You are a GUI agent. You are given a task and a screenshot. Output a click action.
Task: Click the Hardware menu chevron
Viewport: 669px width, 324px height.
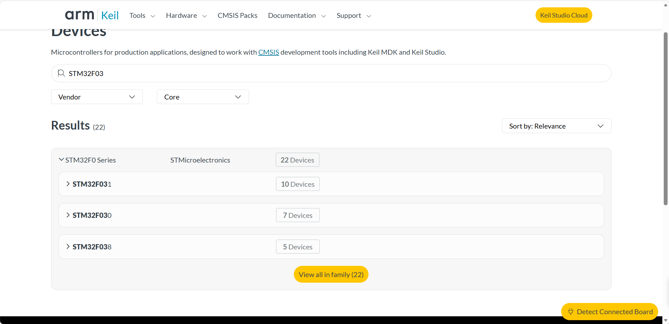click(205, 16)
